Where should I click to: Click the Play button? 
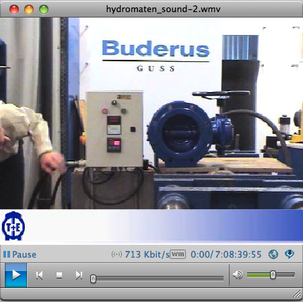[x=15, y=275]
